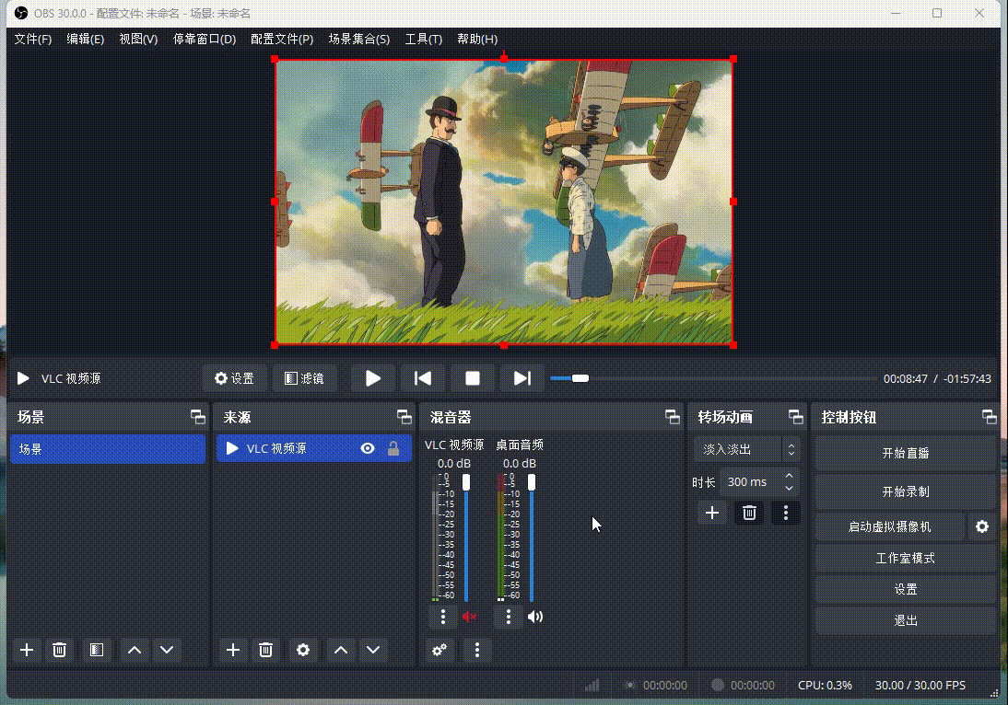Open 桌面音频 mixer options menu
1008x705 pixels.
pyautogui.click(x=509, y=617)
